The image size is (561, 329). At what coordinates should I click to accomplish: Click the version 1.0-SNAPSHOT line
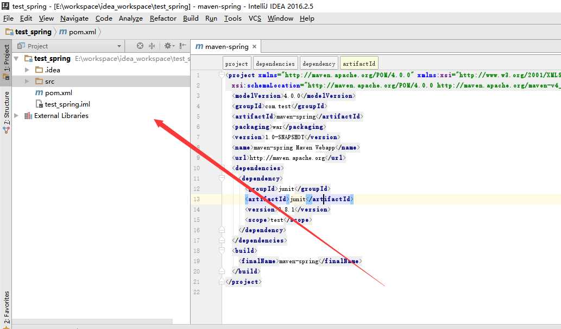pos(286,137)
